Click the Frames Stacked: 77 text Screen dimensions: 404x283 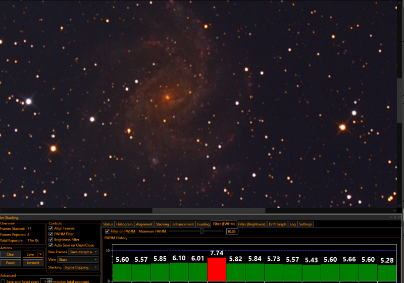coord(16,228)
